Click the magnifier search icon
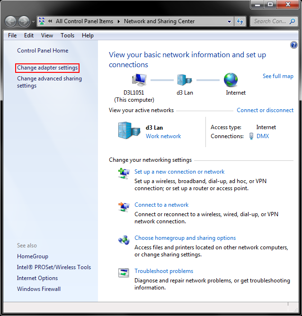 click(292, 21)
